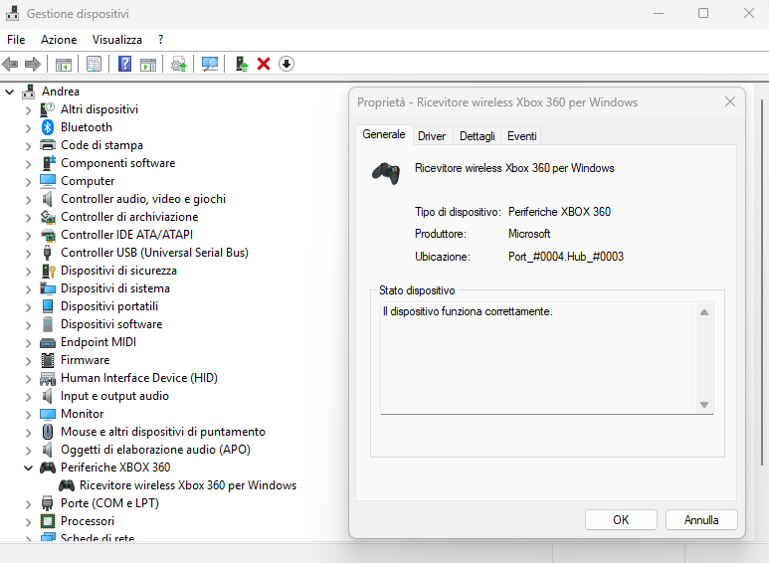Select Oggetti di elaborazione audio (APO) row
Screen dimensions: 769x563
coord(155,450)
